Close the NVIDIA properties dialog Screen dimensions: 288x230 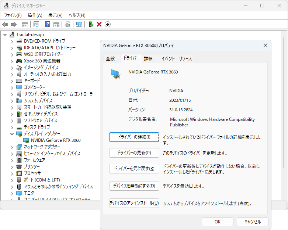266,45
